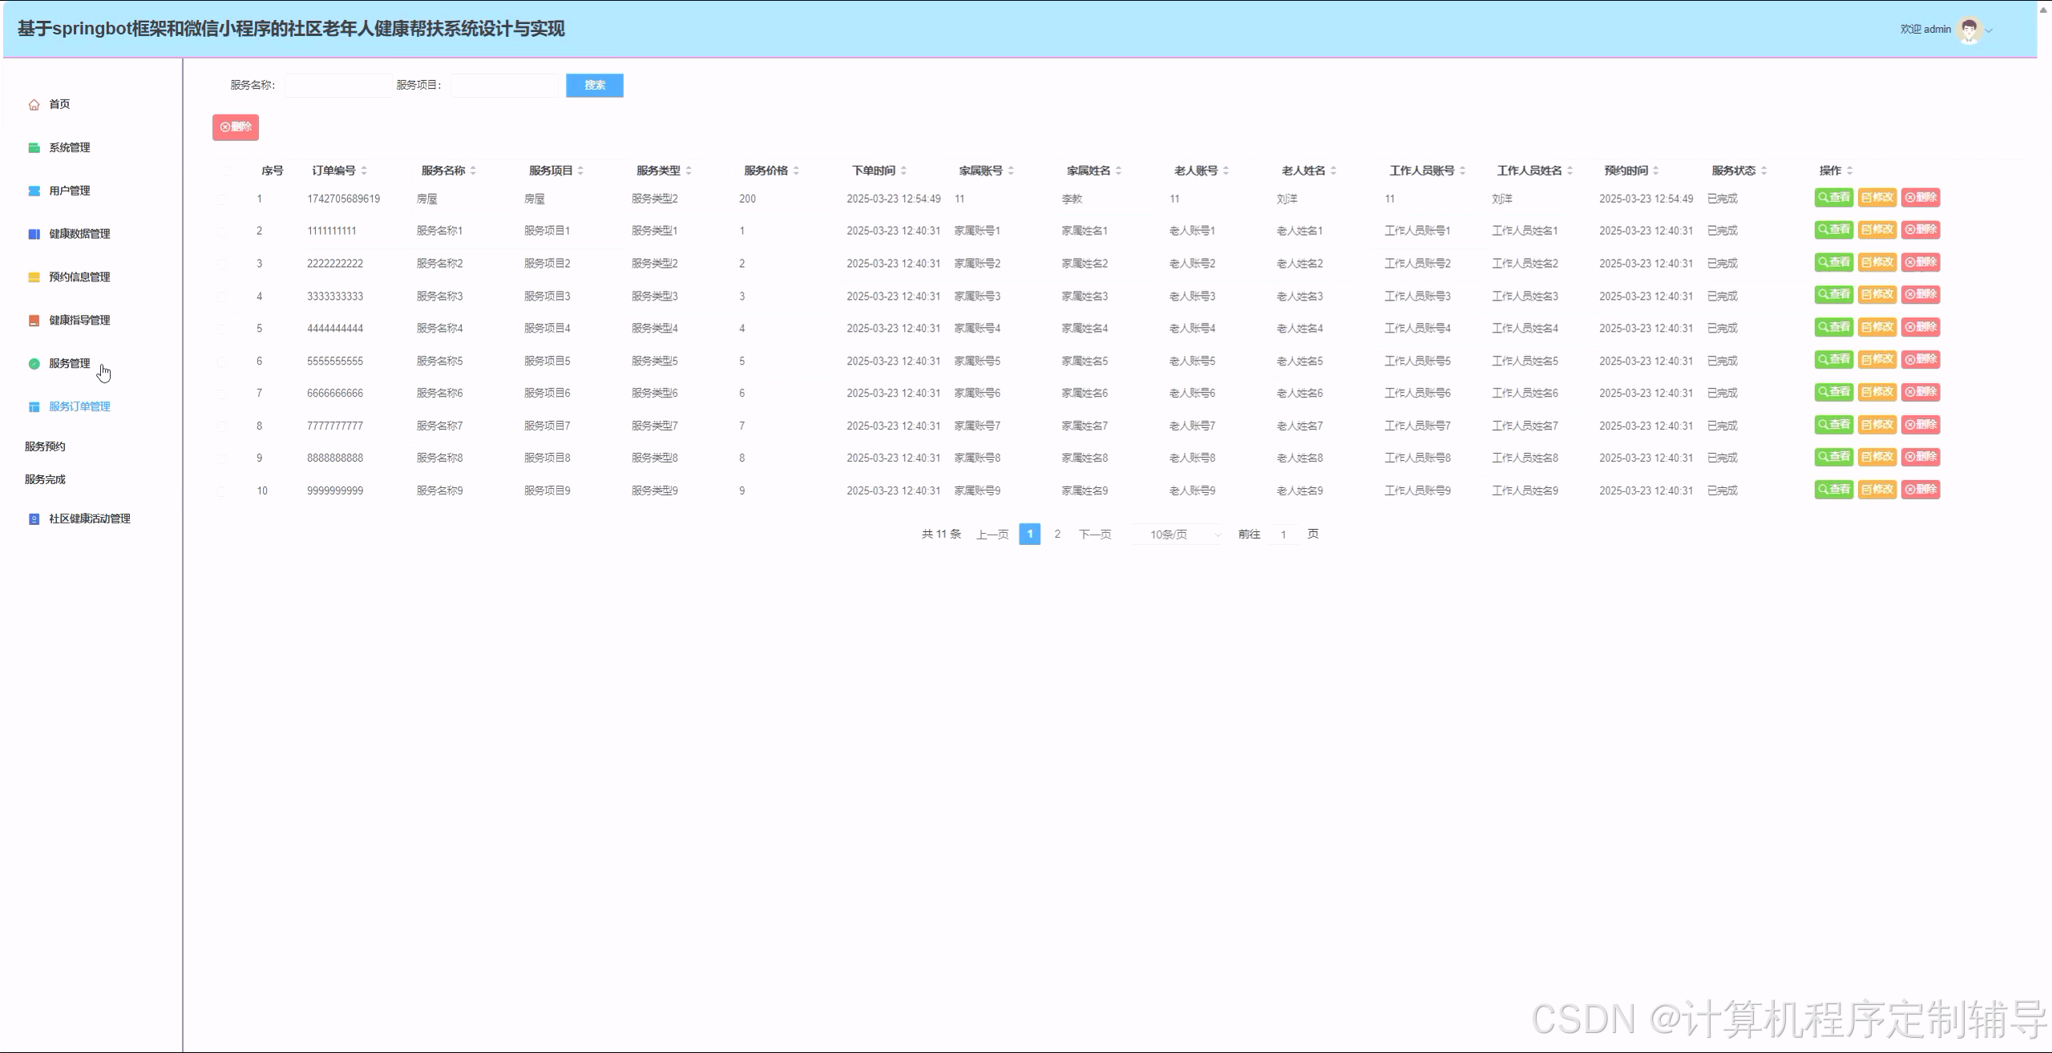The height and width of the screenshot is (1053, 2052).
Task: Open 服务预约 submenu item
Action: pyautogui.click(x=45, y=446)
